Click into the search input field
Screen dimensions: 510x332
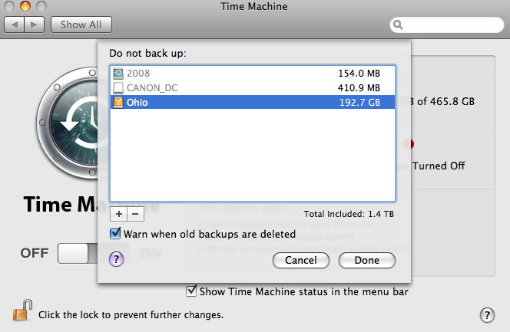(451, 25)
